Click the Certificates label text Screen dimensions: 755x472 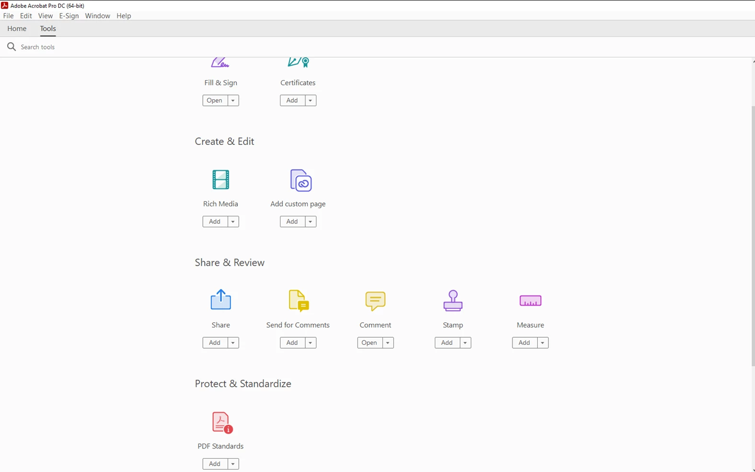point(298,83)
